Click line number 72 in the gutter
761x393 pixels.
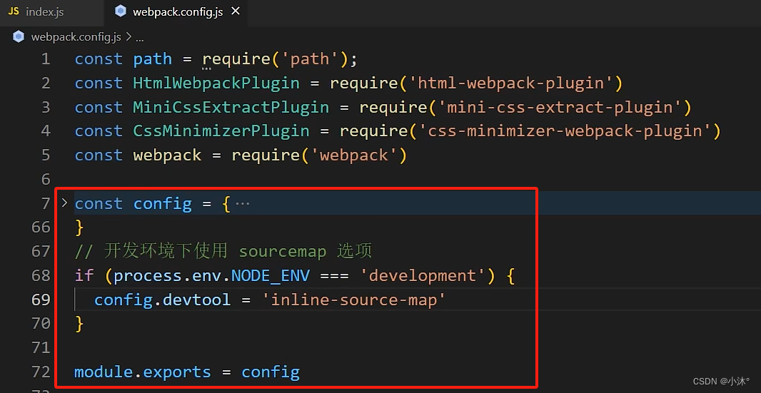pos(41,372)
